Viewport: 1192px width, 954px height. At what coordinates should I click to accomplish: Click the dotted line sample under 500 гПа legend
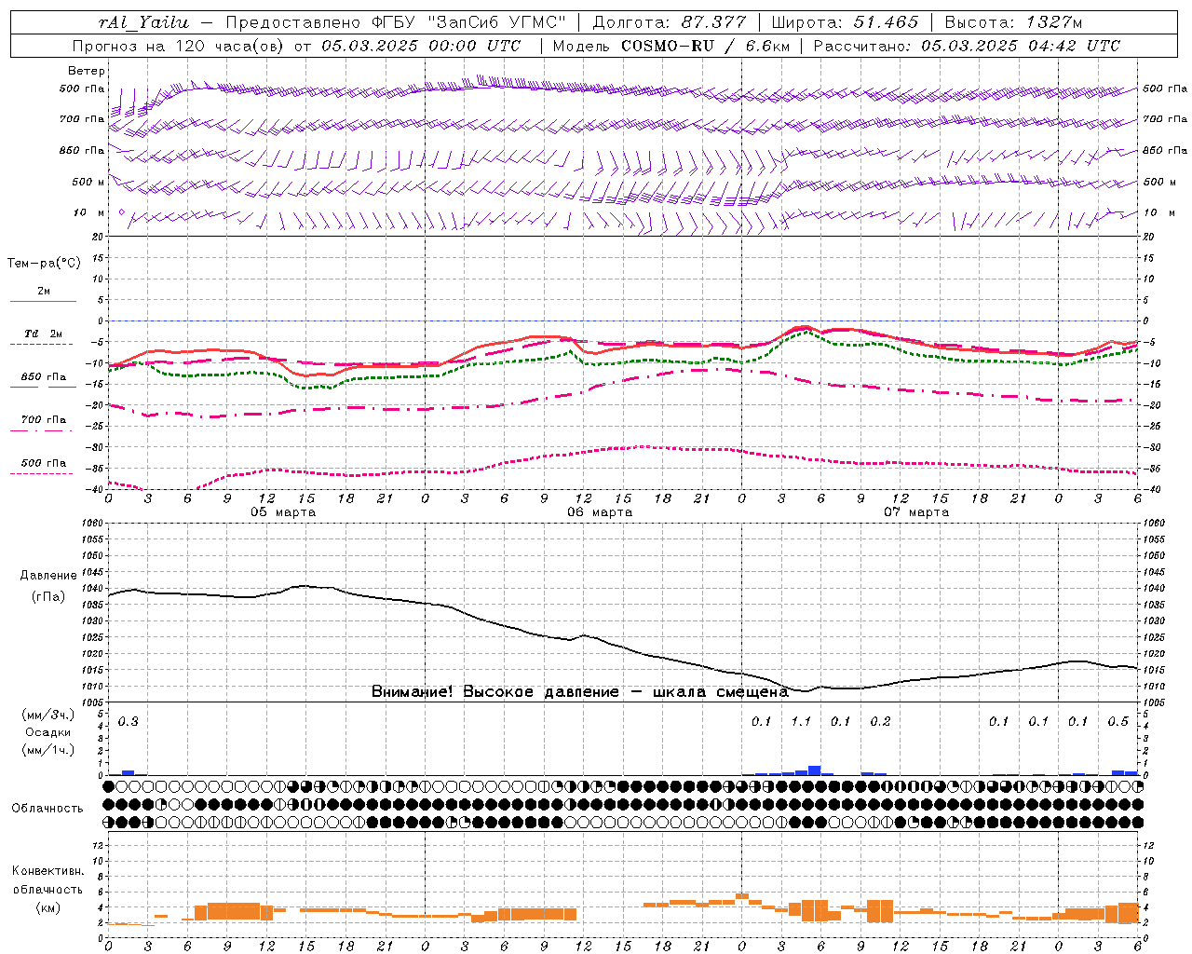tap(43, 473)
